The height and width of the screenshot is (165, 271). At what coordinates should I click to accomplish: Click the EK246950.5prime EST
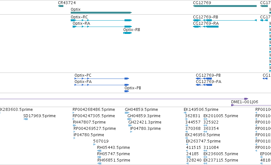(187, 138)
